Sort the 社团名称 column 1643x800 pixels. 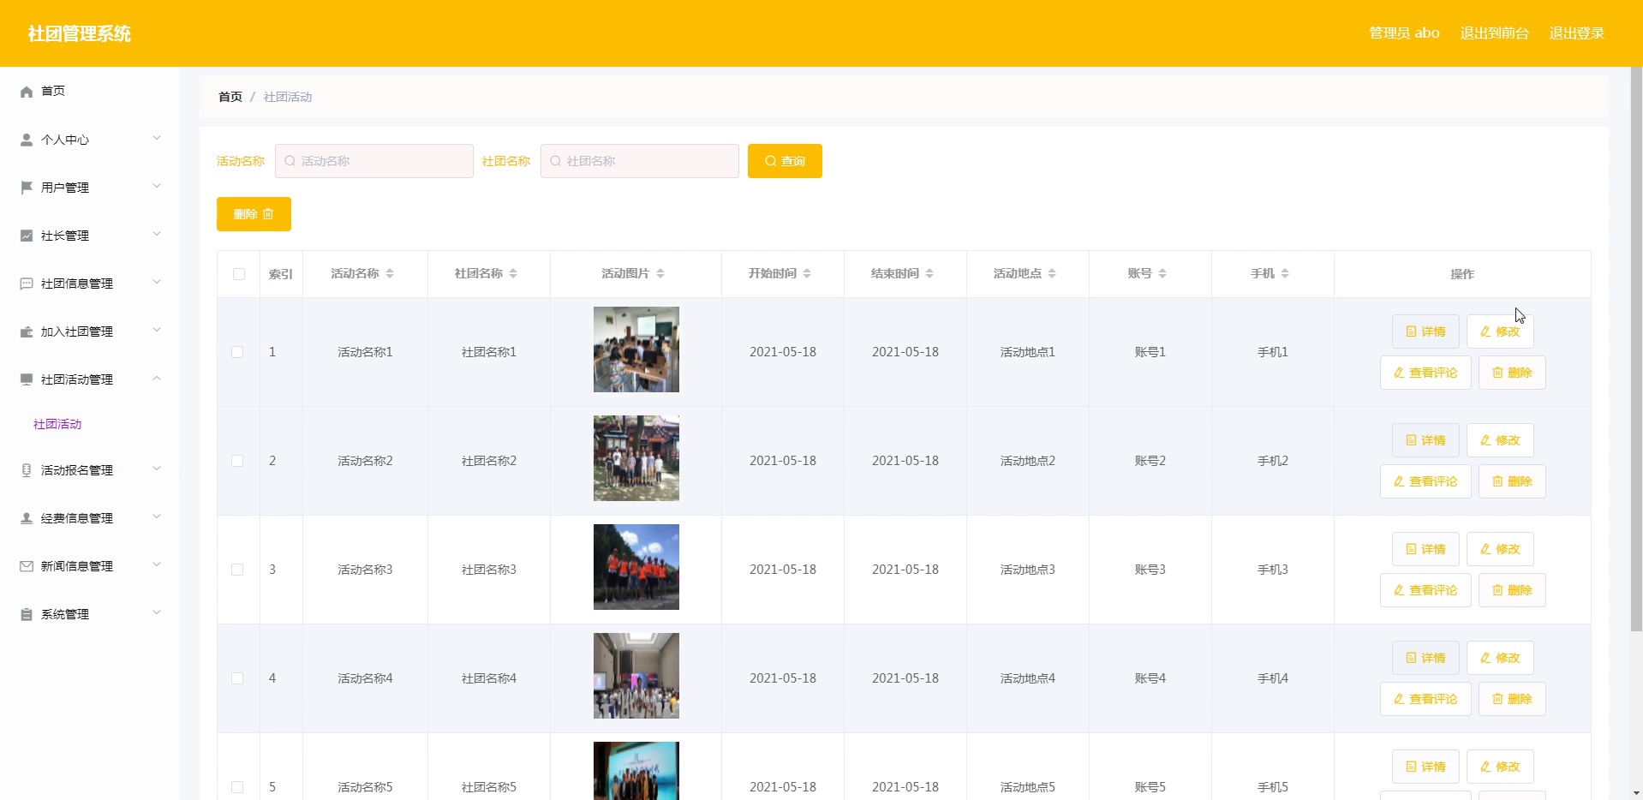tap(513, 273)
